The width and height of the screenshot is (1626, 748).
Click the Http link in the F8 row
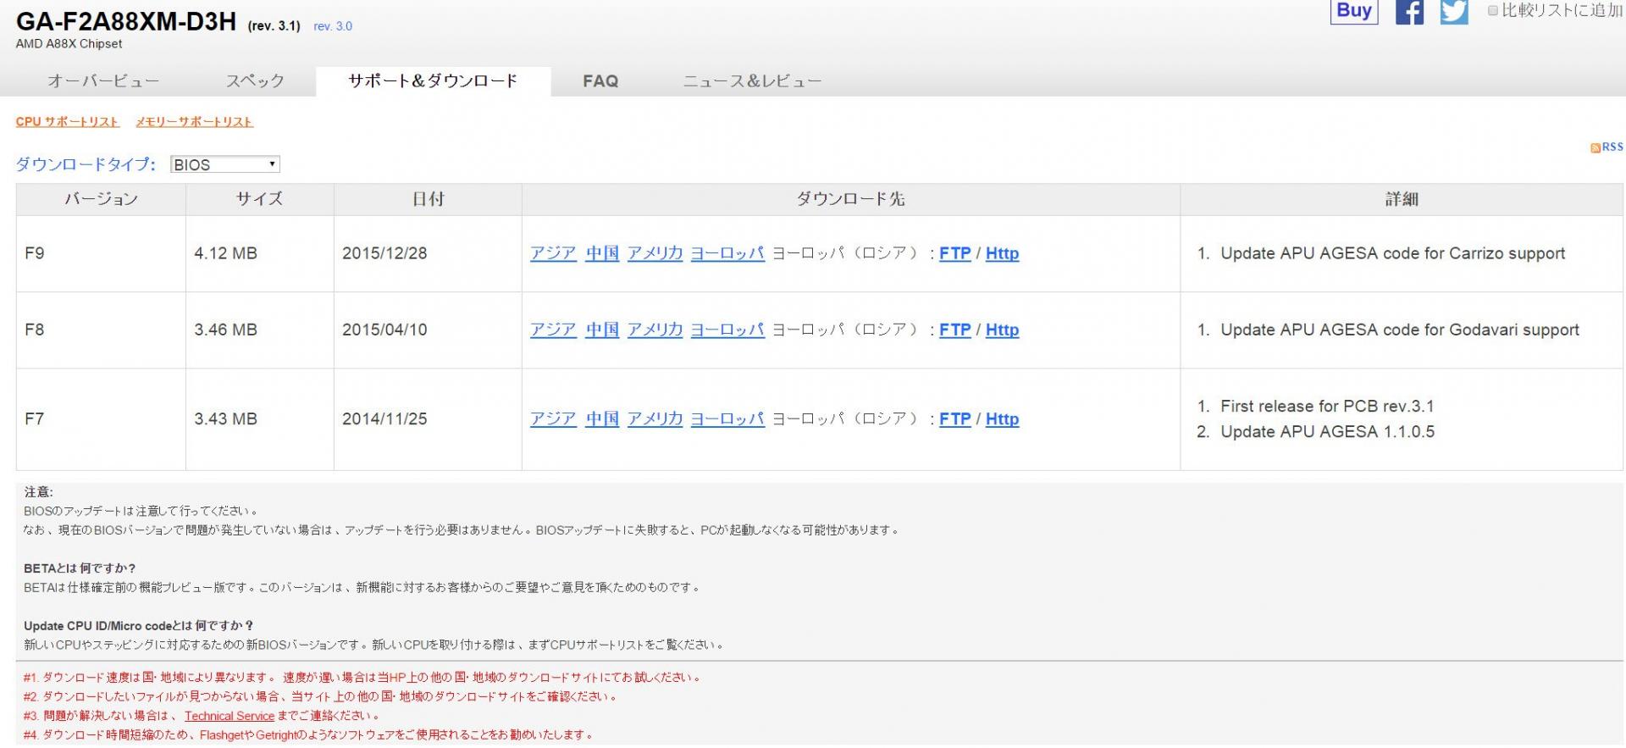click(x=1002, y=330)
